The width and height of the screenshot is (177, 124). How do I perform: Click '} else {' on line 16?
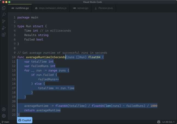coord(38,84)
